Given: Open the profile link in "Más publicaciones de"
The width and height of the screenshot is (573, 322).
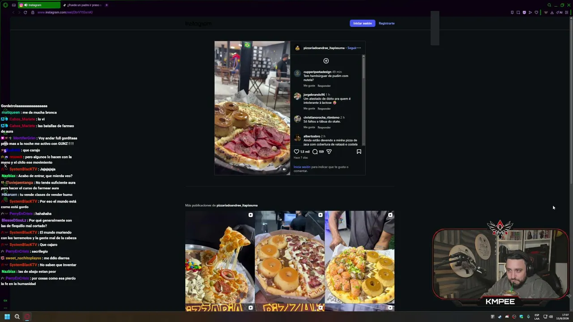Looking at the screenshot, I should pos(237,205).
